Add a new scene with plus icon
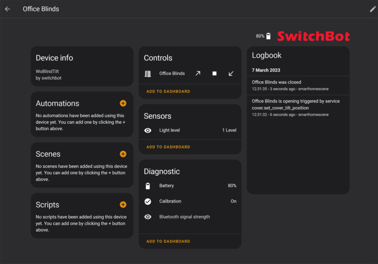Viewport: 378px width, 264px height. pyautogui.click(x=123, y=154)
